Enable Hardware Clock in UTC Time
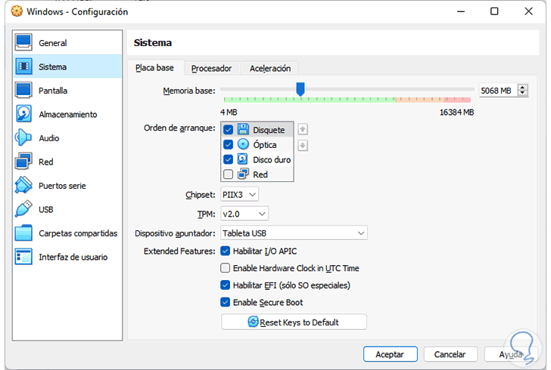Viewport: 551px width, 370px height. coord(226,268)
